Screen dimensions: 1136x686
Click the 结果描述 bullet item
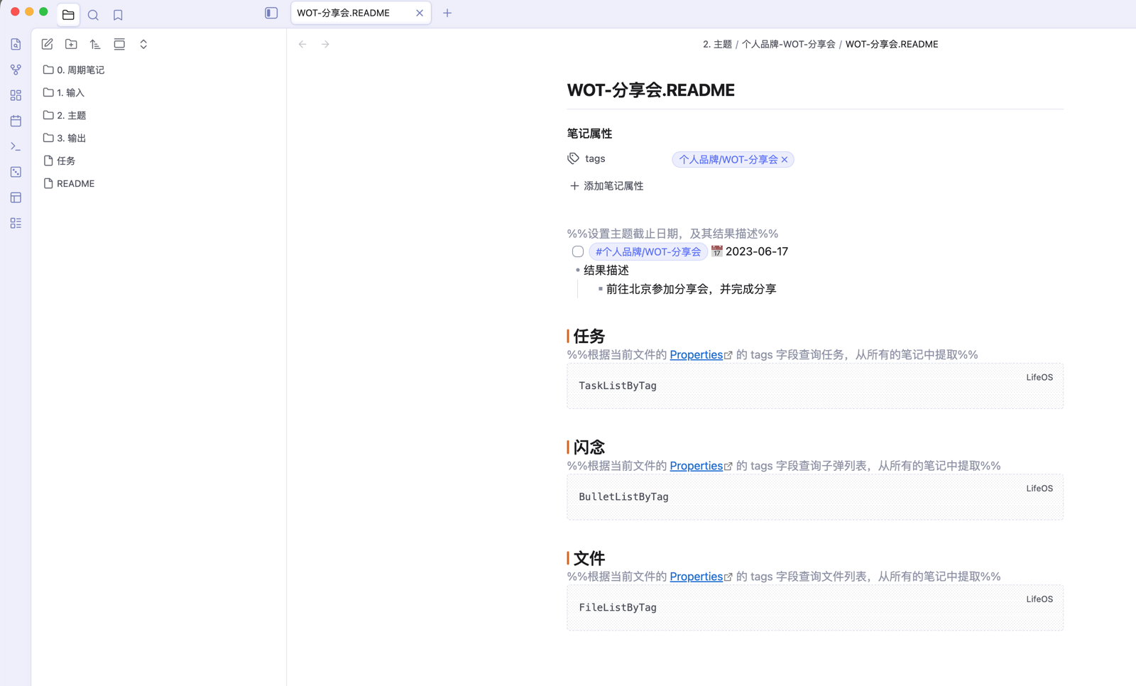[x=606, y=271]
